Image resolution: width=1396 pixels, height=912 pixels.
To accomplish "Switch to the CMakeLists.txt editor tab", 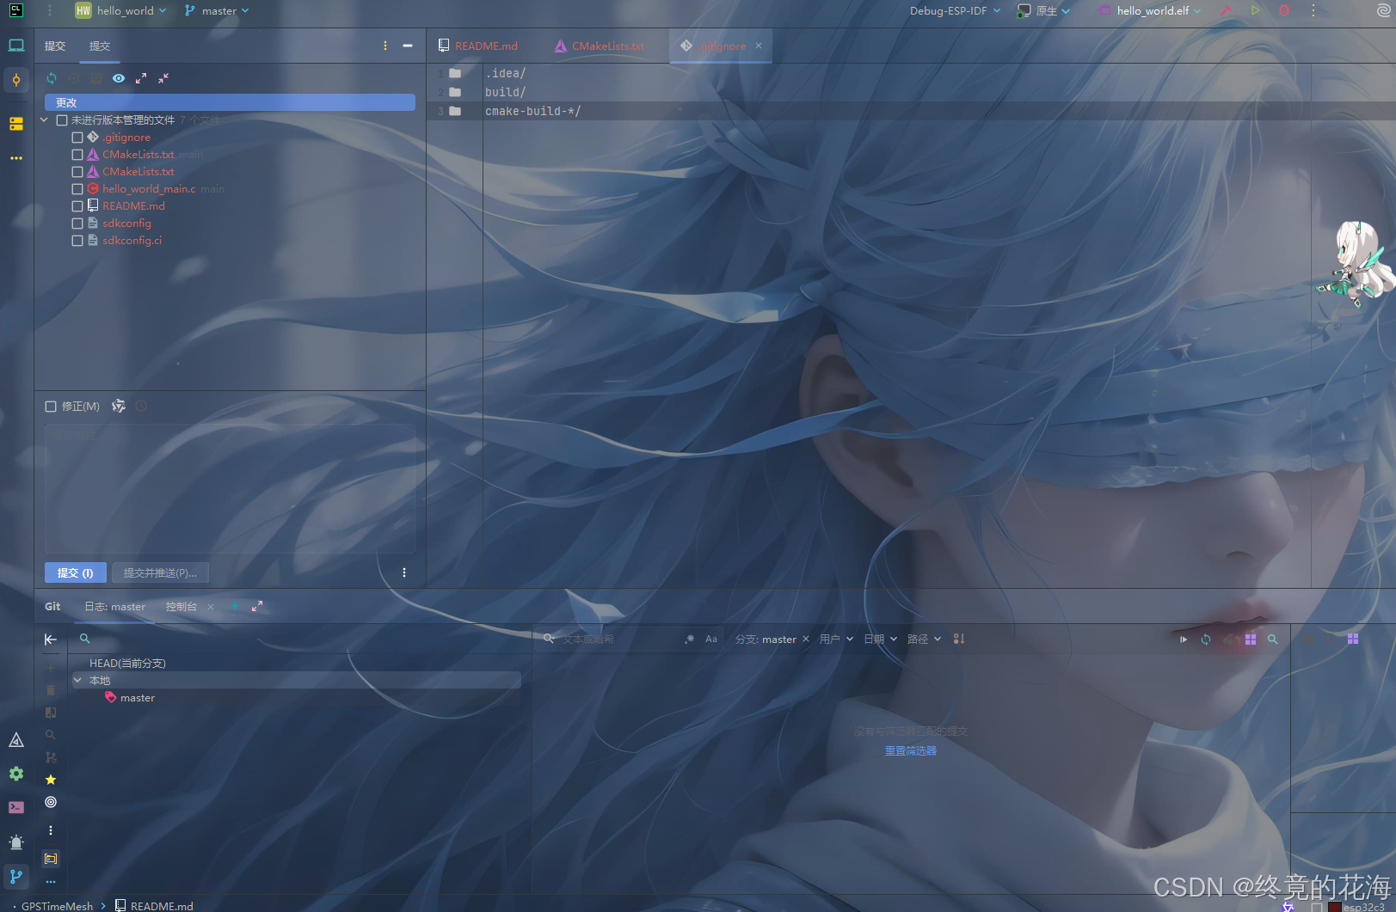I will tap(600, 46).
